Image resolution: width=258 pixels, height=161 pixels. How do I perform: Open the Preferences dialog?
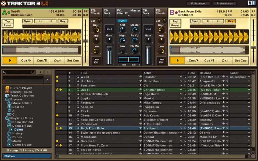click(x=224, y=3)
